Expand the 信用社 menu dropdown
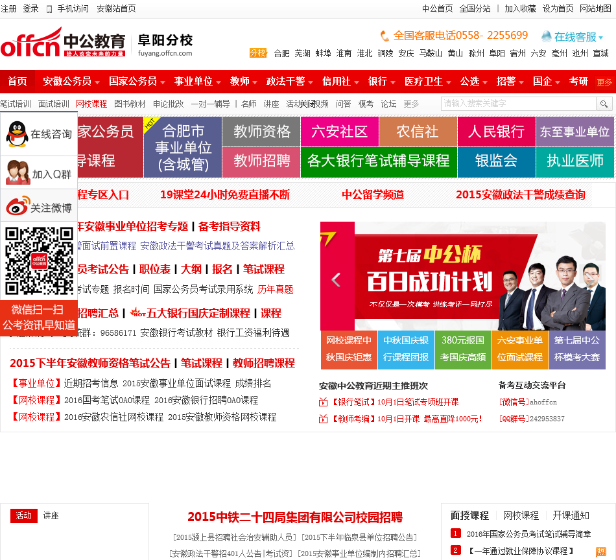The image size is (616, 560). [x=357, y=82]
